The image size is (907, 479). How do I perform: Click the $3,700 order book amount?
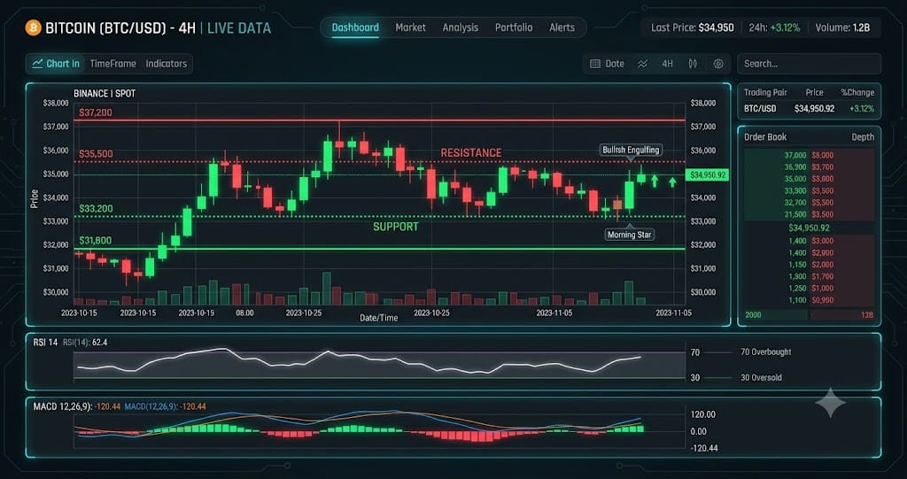pos(823,167)
